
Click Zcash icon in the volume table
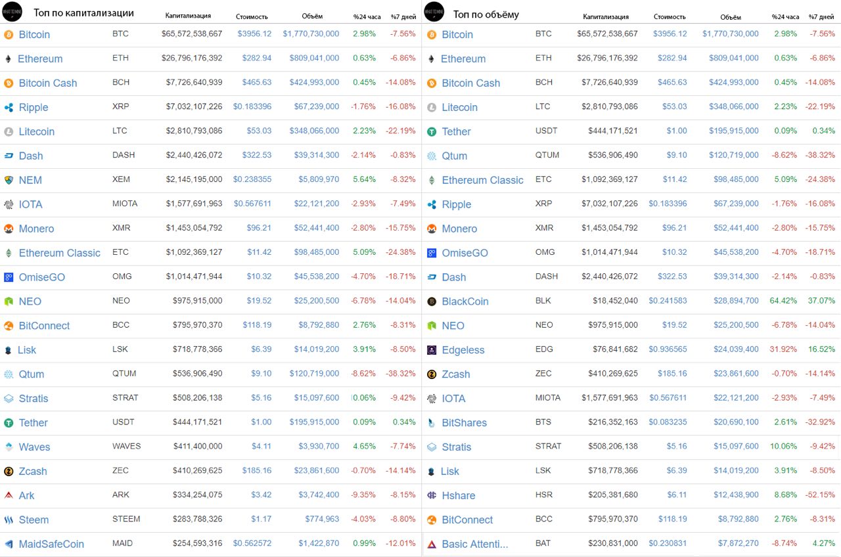[432, 374]
